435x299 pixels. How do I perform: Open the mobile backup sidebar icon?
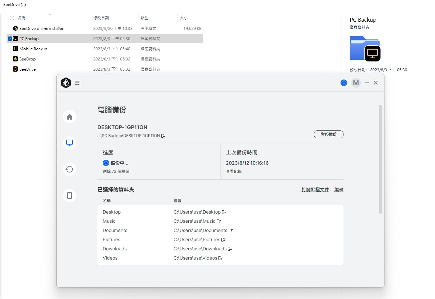(x=70, y=195)
